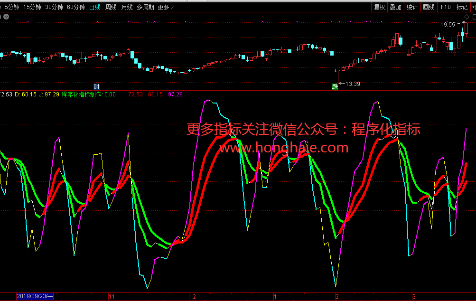The image size is (476, 301).
Task: Select the 15分钟 period button
Action: [32, 7]
